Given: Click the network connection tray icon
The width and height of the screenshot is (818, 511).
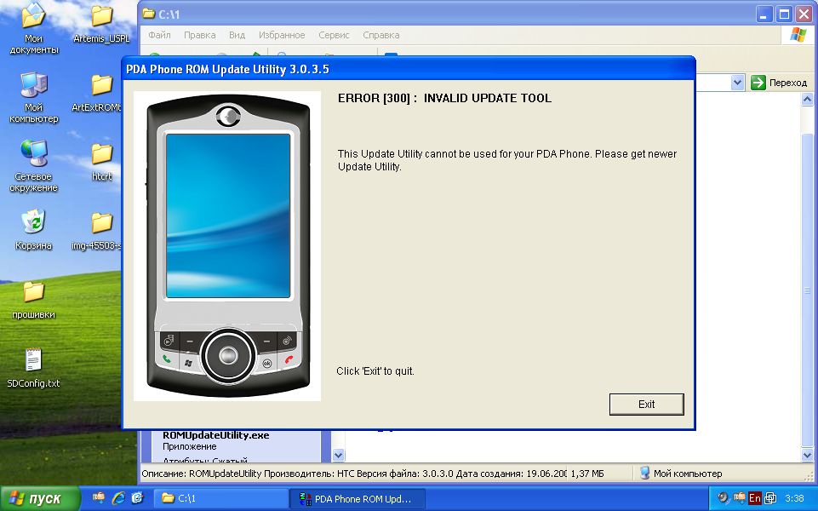Looking at the screenshot, I should 770,498.
